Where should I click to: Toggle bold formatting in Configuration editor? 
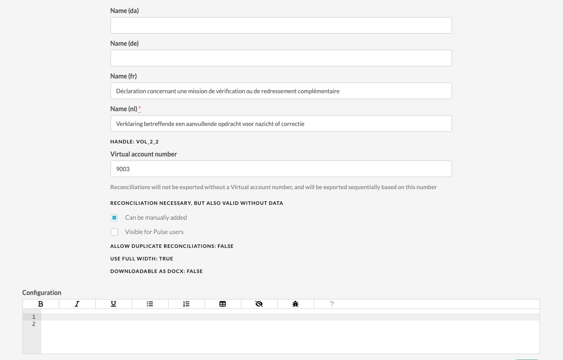click(x=41, y=304)
